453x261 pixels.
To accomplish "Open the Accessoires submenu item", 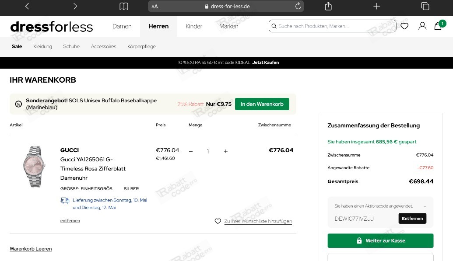I will tap(103, 46).
